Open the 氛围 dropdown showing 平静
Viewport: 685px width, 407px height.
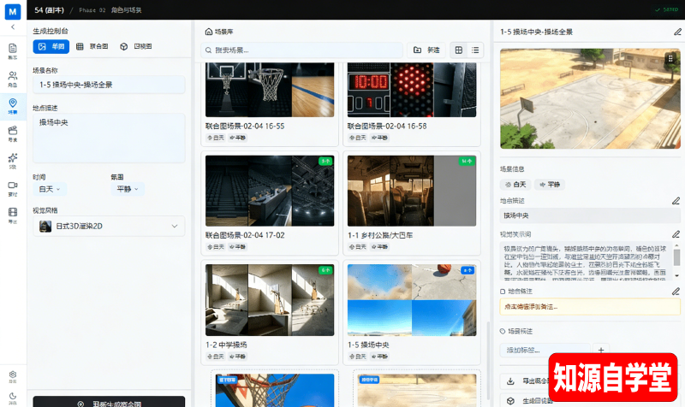pos(128,189)
